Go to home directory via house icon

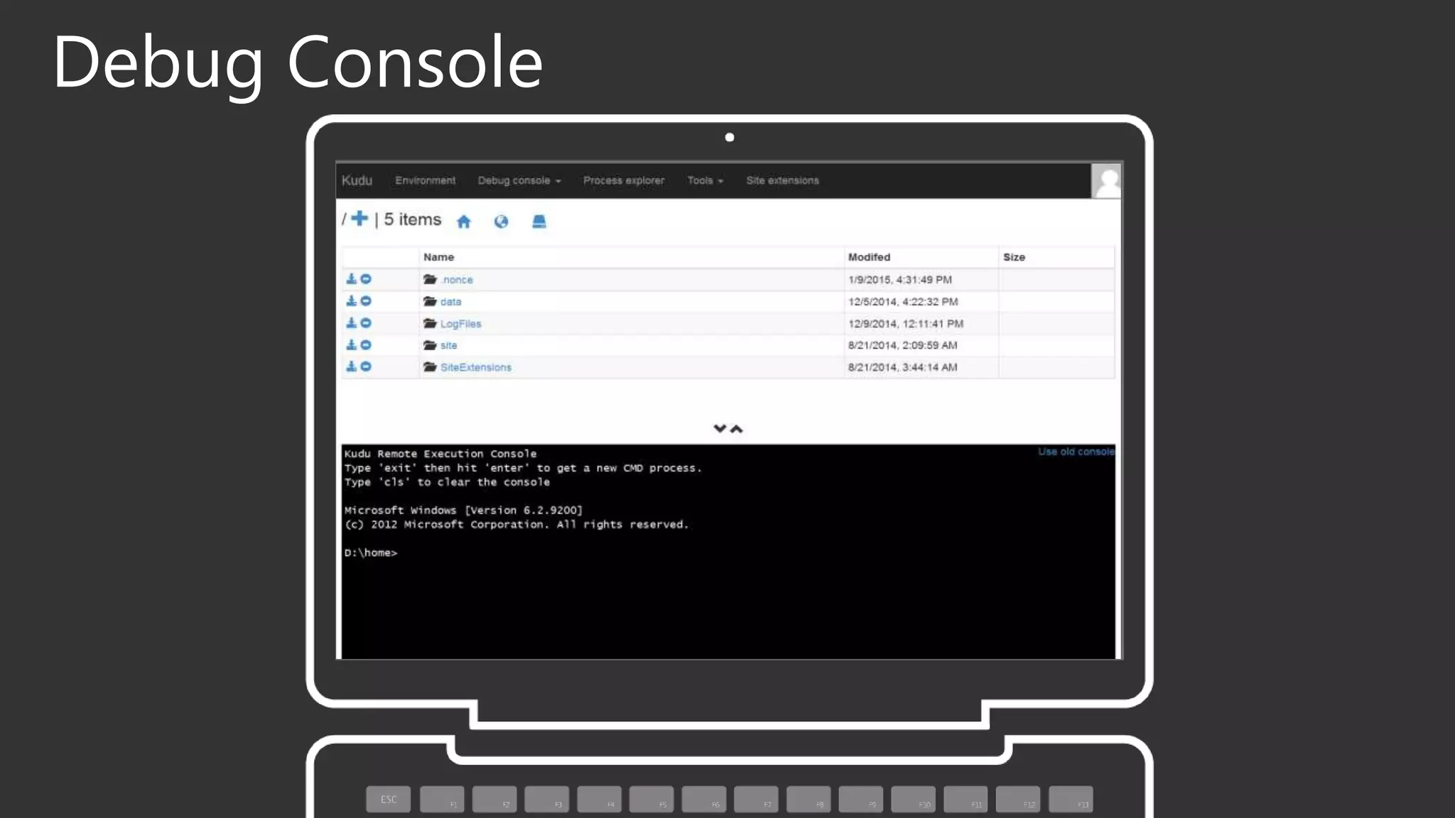tap(464, 222)
